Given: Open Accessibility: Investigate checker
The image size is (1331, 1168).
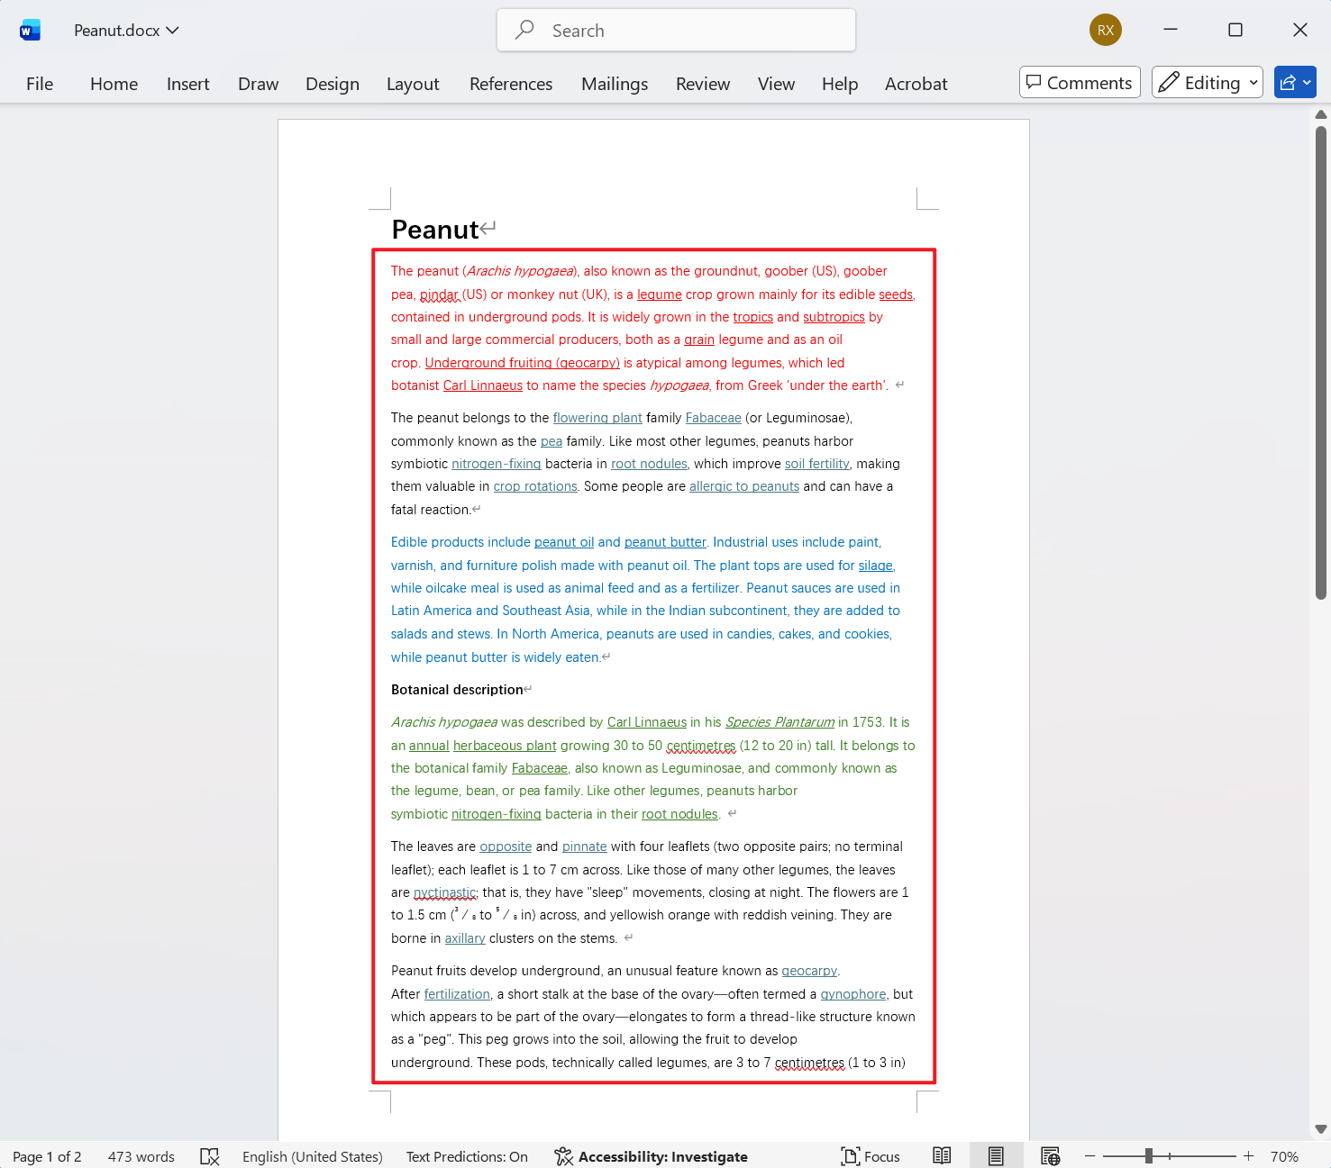Looking at the screenshot, I should [652, 1156].
